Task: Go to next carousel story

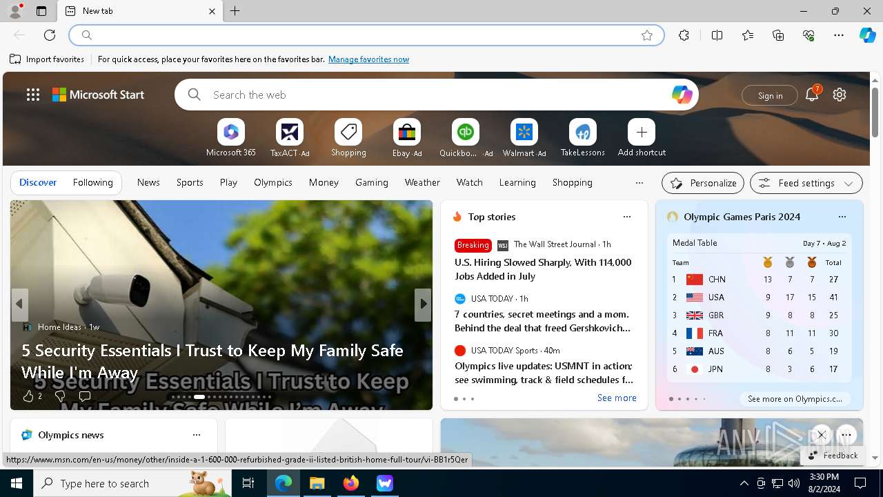Action: coord(423,304)
